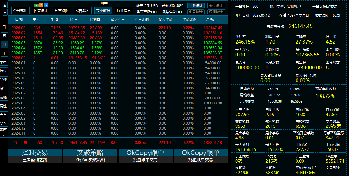Viewport: 349px width, 176px height.
Task: Click the 利息统计 button
Action: [x=196, y=12]
